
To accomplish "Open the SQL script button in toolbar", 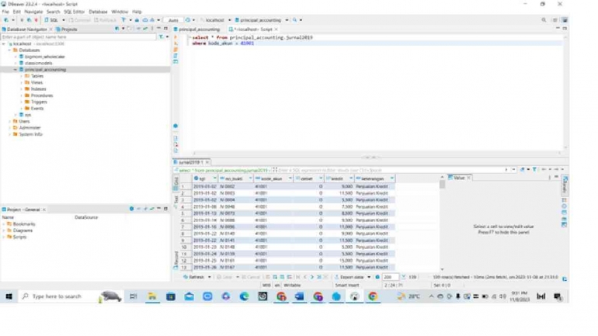I will tap(52, 20).
